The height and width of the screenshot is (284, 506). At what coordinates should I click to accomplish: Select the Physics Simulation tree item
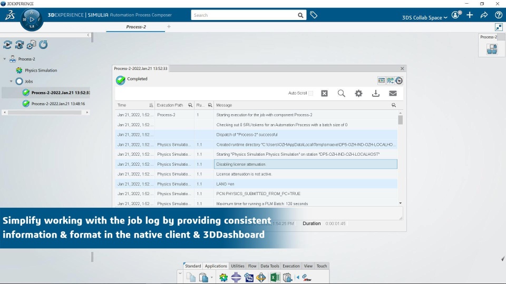coord(41,70)
